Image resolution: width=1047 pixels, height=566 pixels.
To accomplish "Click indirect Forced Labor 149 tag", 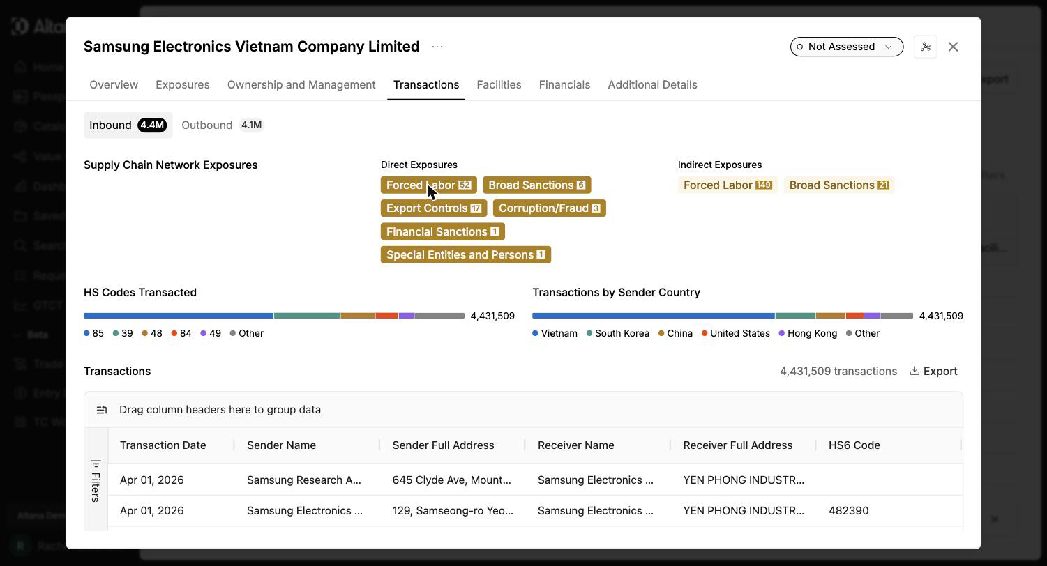I will coord(728,185).
